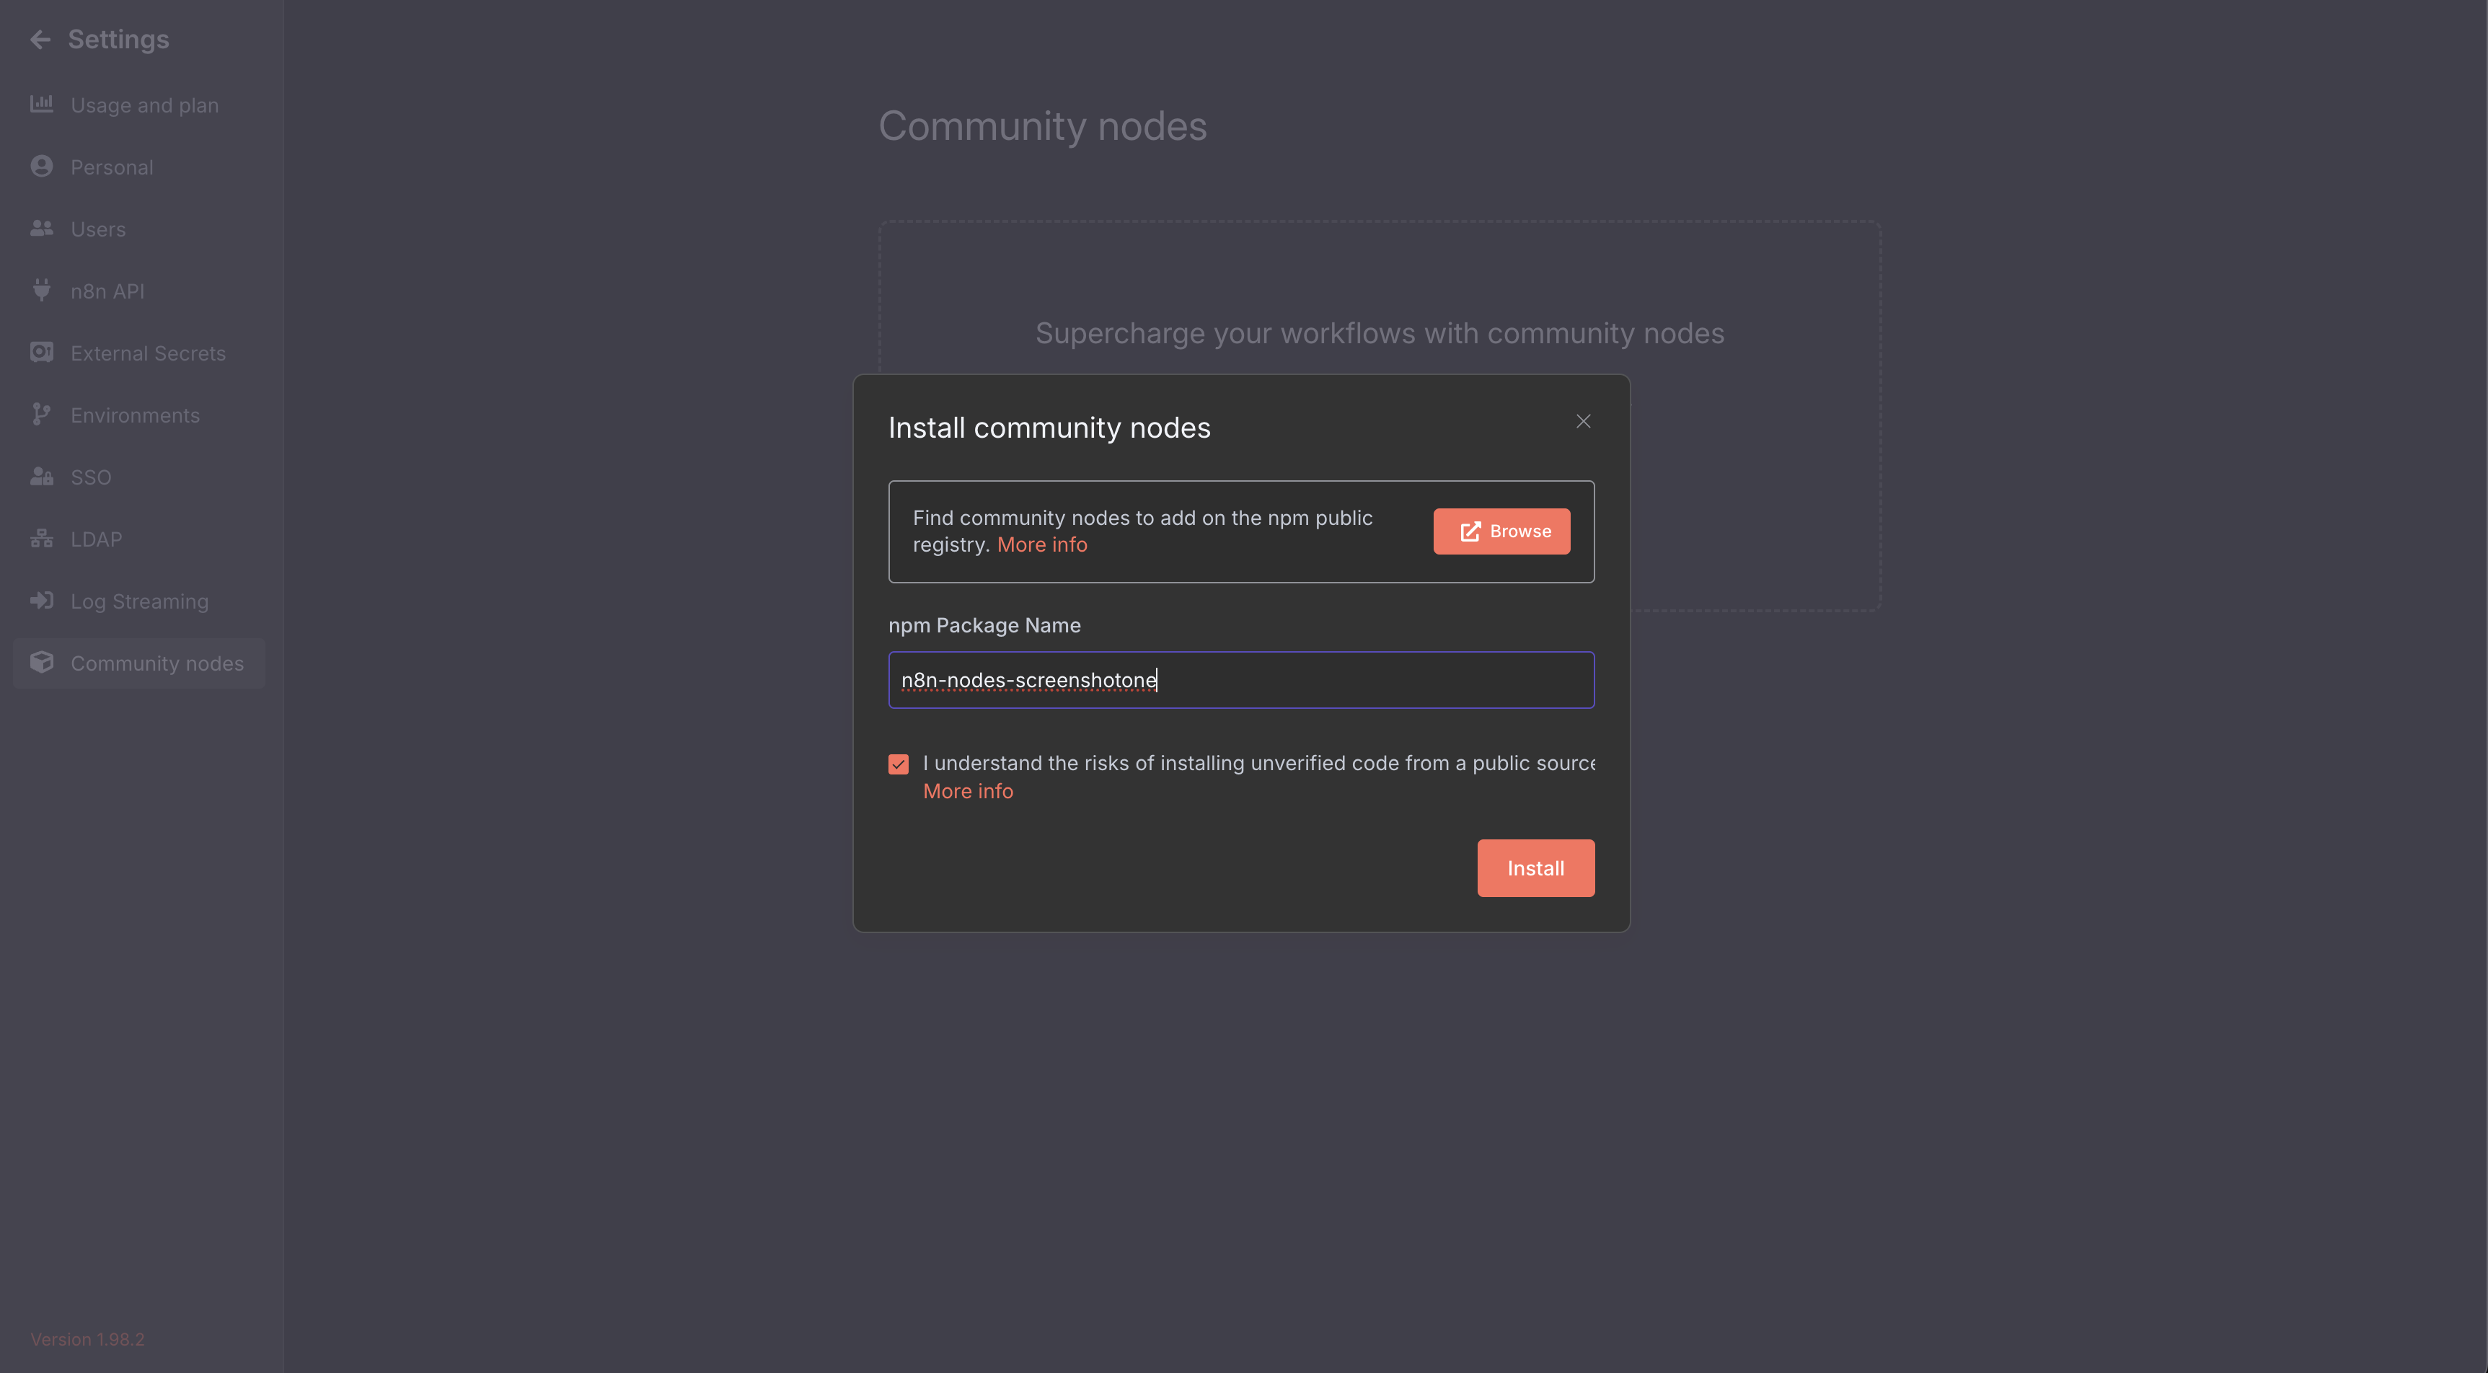
Task: Click the n8n API plug icon
Action: point(40,290)
